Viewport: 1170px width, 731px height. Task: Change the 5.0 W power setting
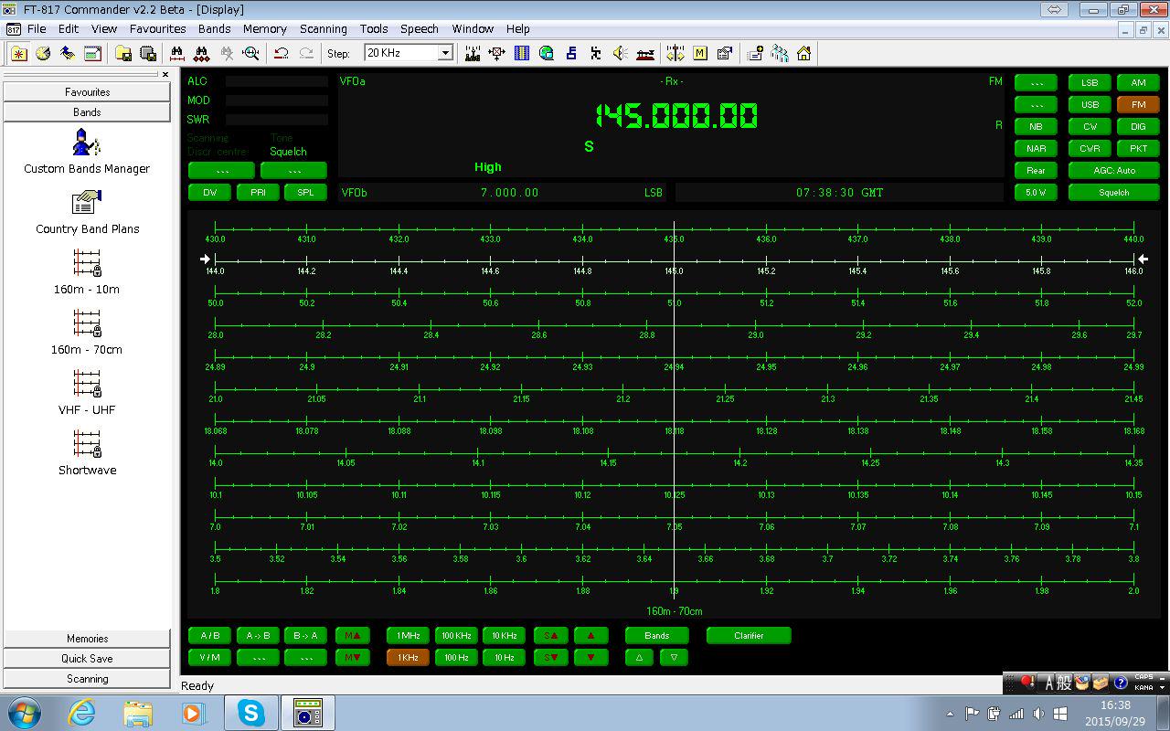(1036, 193)
